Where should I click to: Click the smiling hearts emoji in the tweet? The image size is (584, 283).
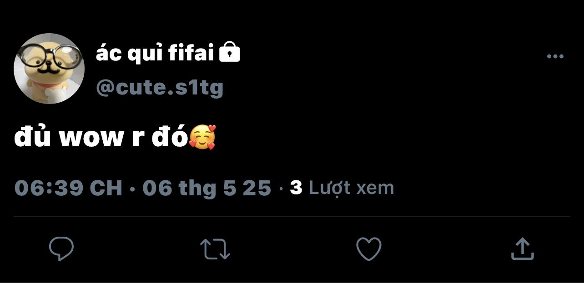coord(202,137)
